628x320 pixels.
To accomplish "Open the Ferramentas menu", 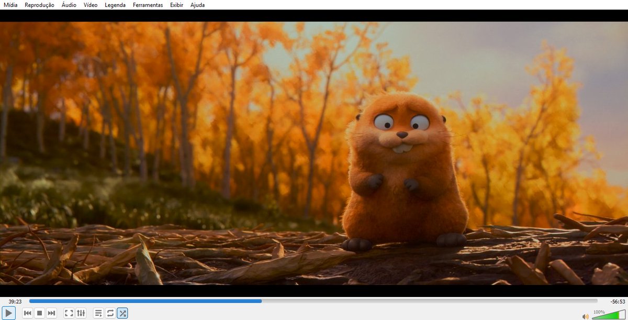I will [x=148, y=5].
